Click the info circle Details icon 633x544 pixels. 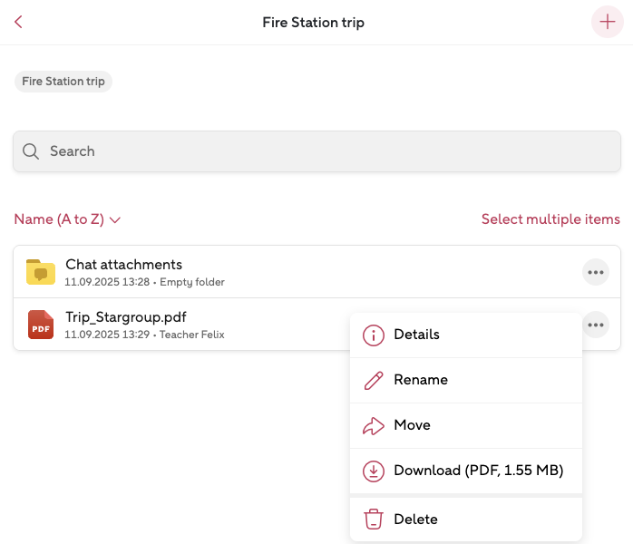pos(373,335)
